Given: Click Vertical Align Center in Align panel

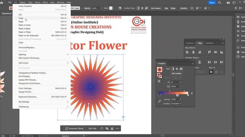Looking at the screenshot, I should pos(216,52).
